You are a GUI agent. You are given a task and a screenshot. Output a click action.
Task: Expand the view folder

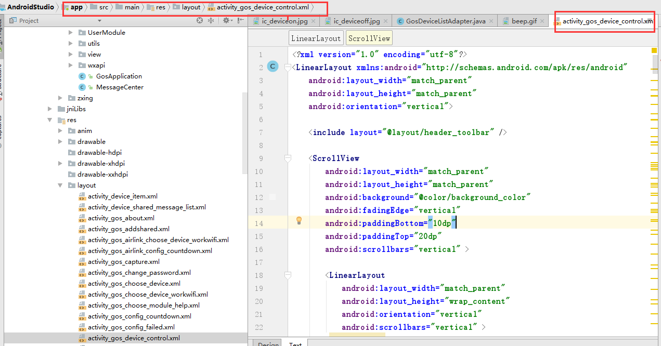point(71,55)
